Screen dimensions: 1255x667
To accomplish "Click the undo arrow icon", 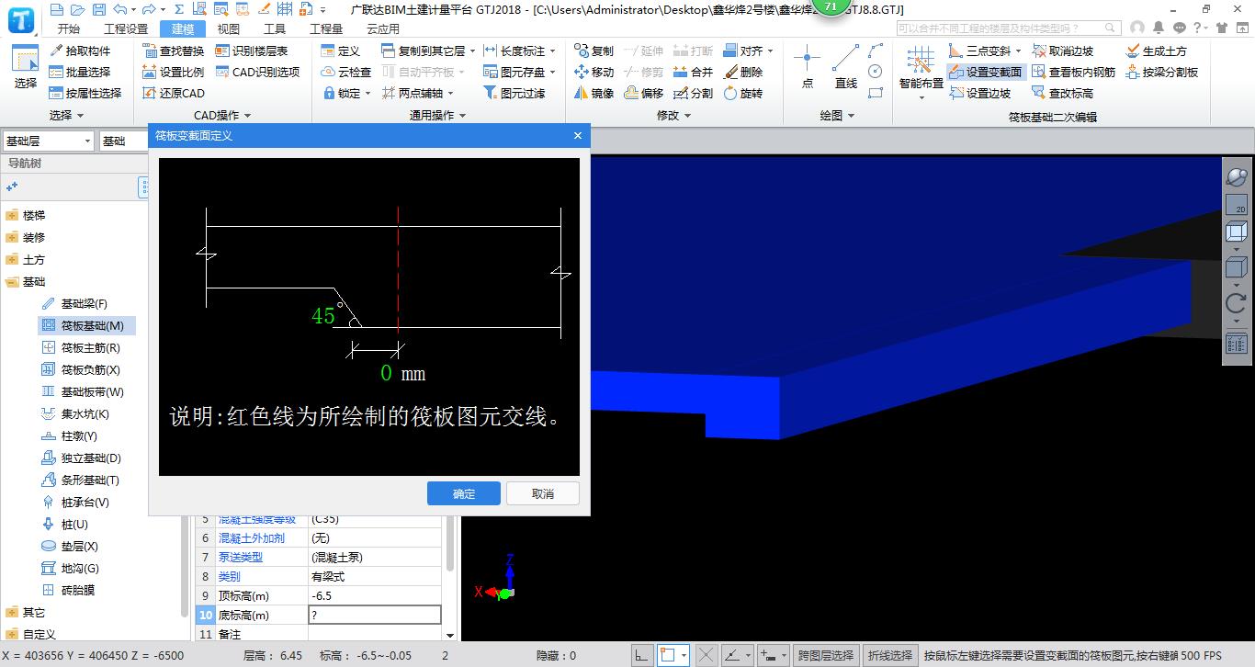I will pyautogui.click(x=120, y=9).
